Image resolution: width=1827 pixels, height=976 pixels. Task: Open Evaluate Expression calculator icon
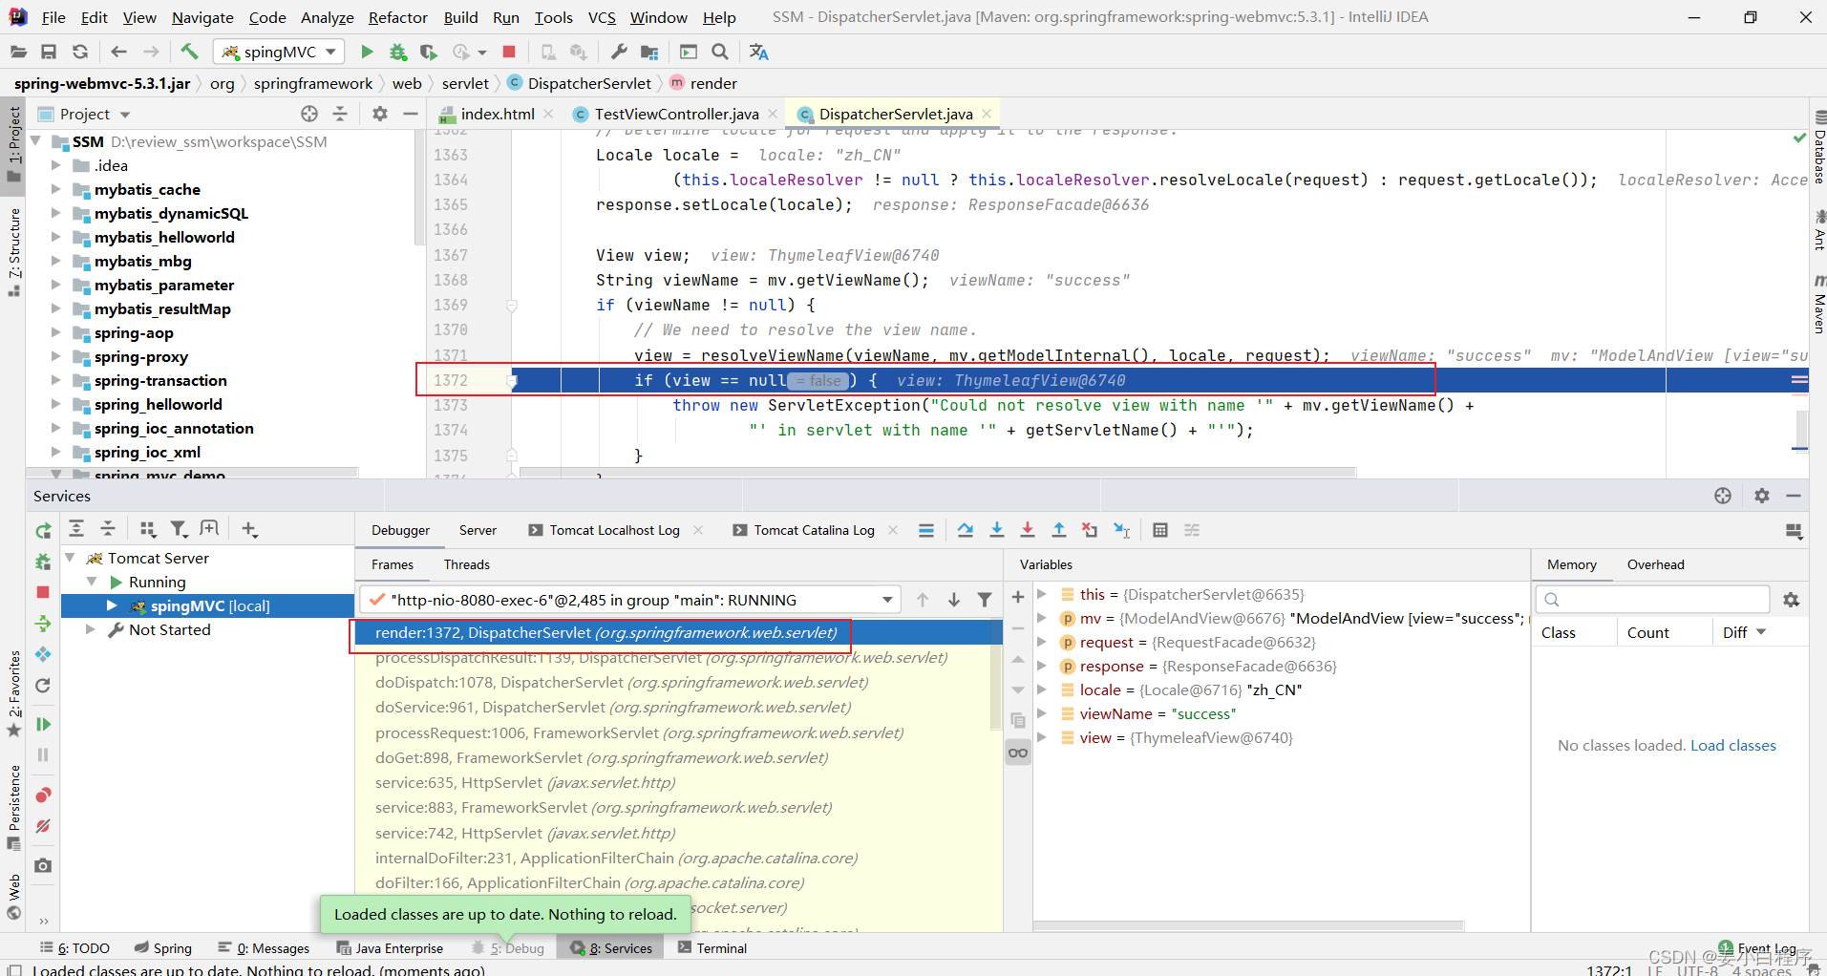[x=1160, y=530]
